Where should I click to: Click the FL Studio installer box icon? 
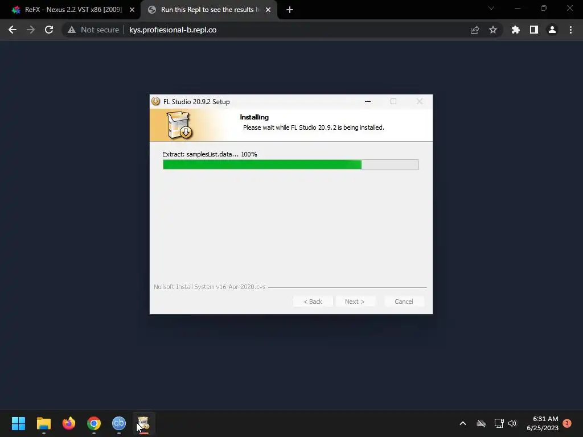pyautogui.click(x=179, y=125)
